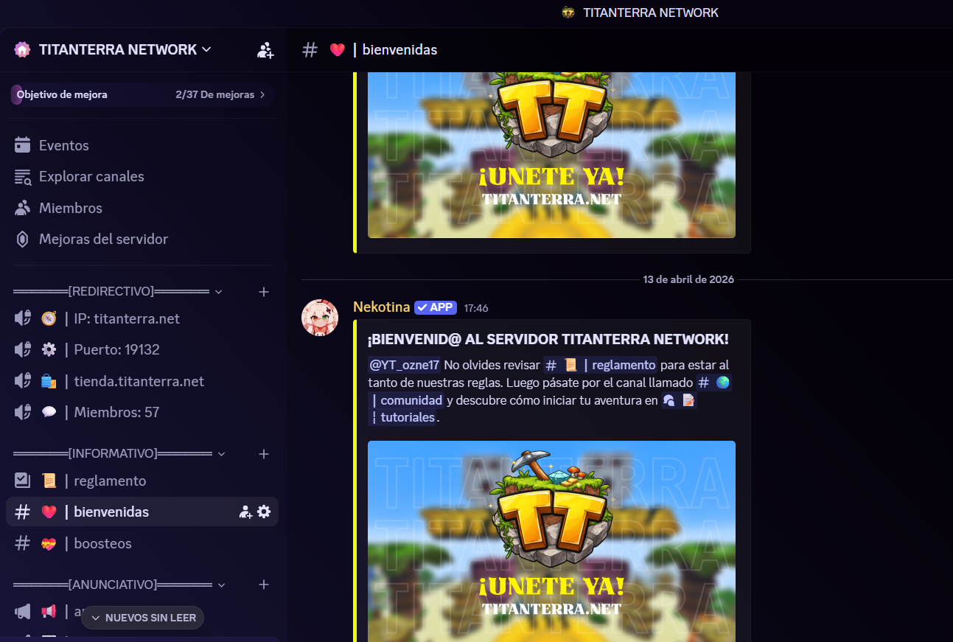Switch to the boosteos channel
The image size is (953, 642).
coord(142,543)
